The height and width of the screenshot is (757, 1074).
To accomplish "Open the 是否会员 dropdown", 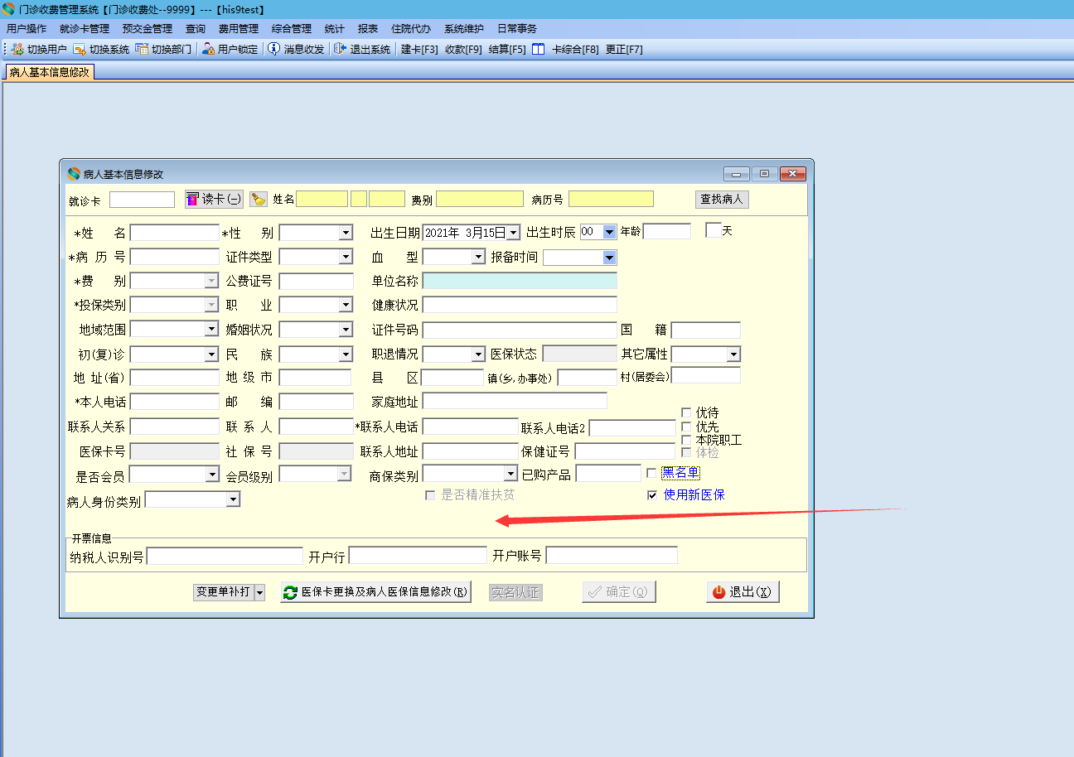I will tap(211, 474).
